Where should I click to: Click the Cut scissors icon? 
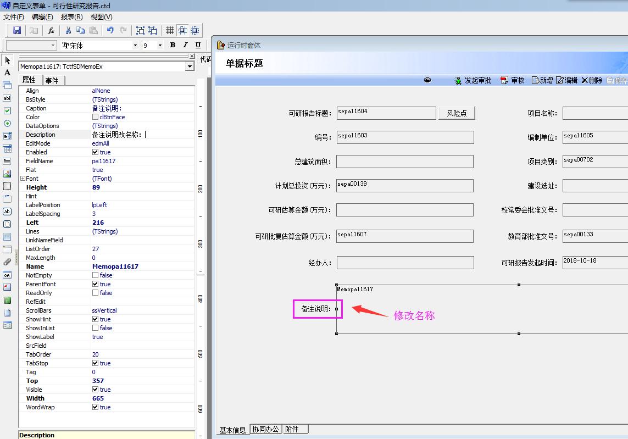coord(68,30)
